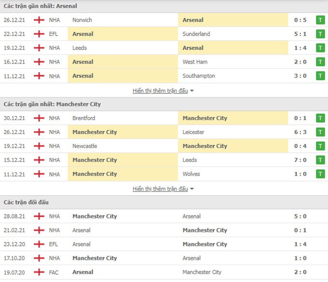Click the green T badge for Manchester City vs Wolves
This screenshot has width=328, height=282.
320,174
